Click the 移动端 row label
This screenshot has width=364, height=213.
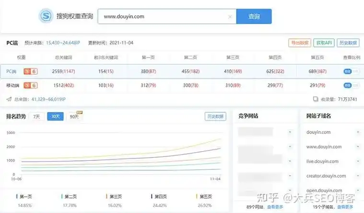point(12,86)
